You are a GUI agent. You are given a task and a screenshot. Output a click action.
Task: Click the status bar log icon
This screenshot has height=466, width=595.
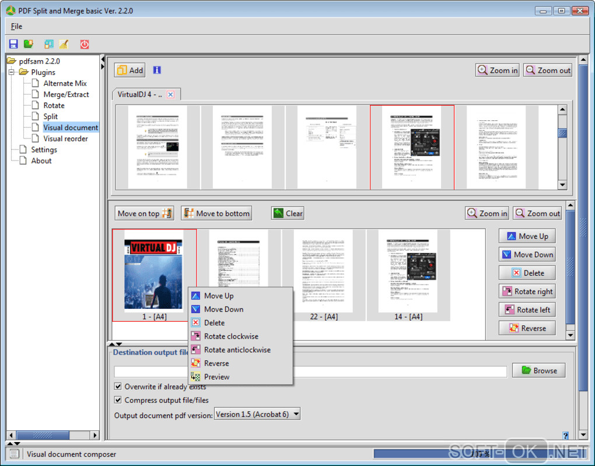click(14, 454)
